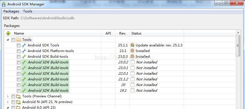The height and width of the screenshot is (109, 245).
Task: Click the Android 6.0 folder icon
Action: (19, 108)
